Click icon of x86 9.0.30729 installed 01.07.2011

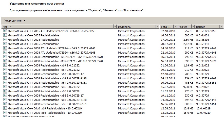tap(5, 91)
